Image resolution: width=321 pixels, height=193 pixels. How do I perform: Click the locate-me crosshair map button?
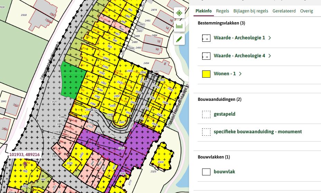[x=179, y=13]
